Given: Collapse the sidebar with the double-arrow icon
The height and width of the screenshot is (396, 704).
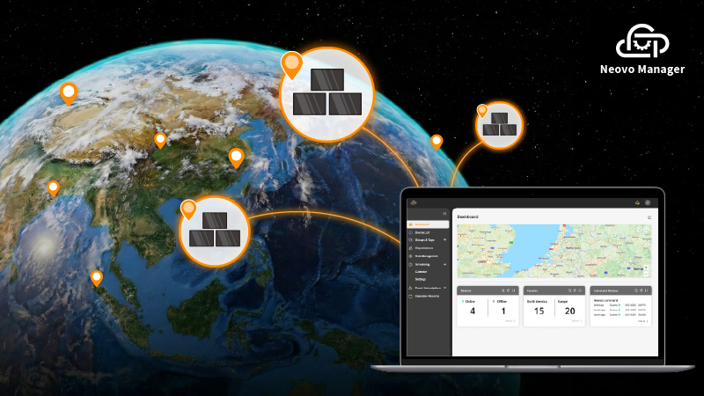Looking at the screenshot, I should pyautogui.click(x=444, y=214).
